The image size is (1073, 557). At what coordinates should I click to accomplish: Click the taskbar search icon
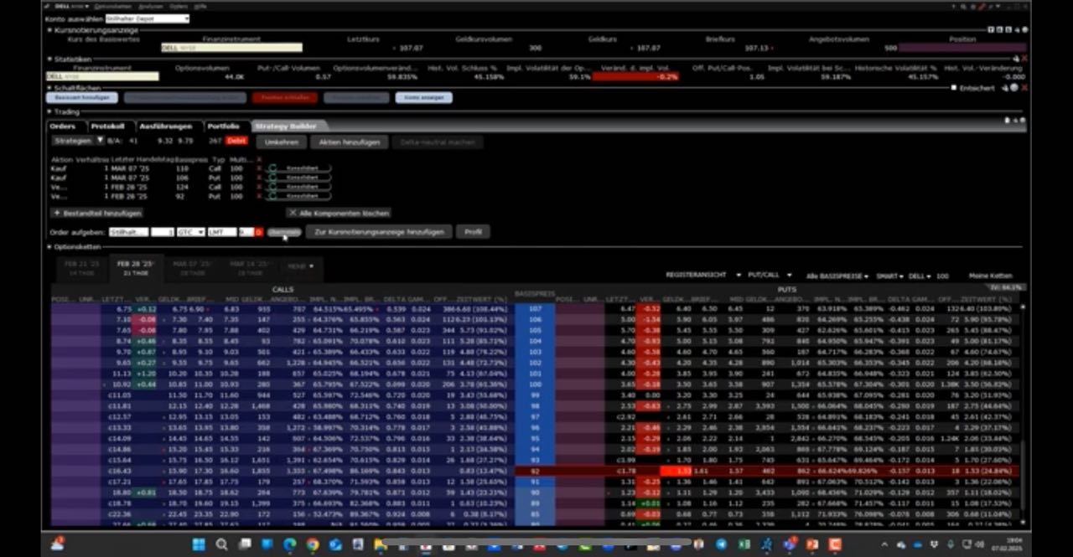point(221,544)
